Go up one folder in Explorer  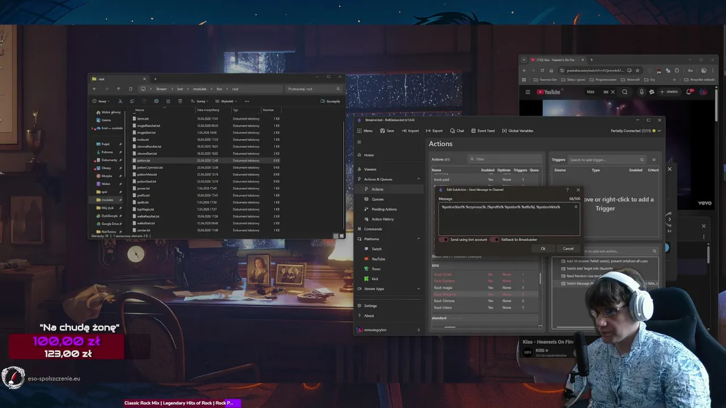coord(118,89)
